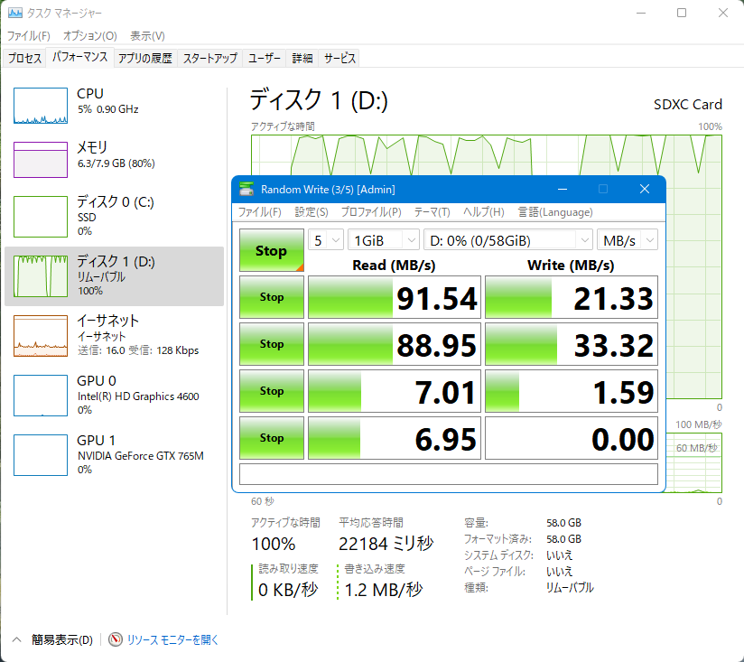Screen dimensions: 744x662
Task: Open the test count dropdown showing 5
Action: 325,240
